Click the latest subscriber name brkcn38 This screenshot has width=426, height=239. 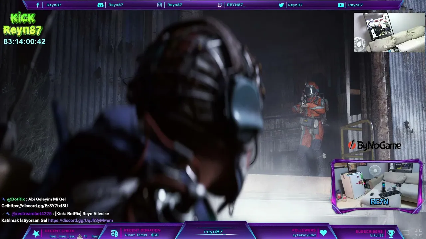tap(377, 235)
